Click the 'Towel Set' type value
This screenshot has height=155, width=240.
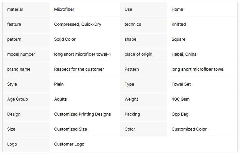[181, 84]
